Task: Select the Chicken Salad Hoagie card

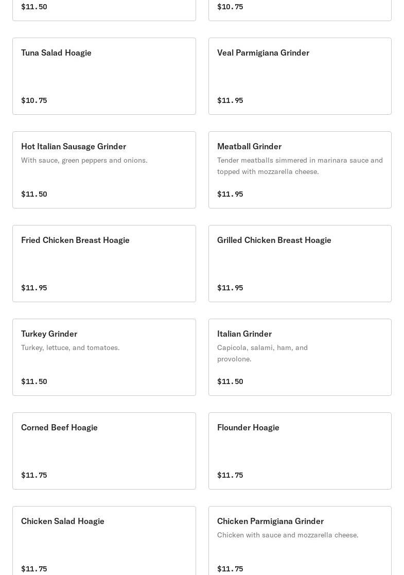Action: [x=104, y=541]
